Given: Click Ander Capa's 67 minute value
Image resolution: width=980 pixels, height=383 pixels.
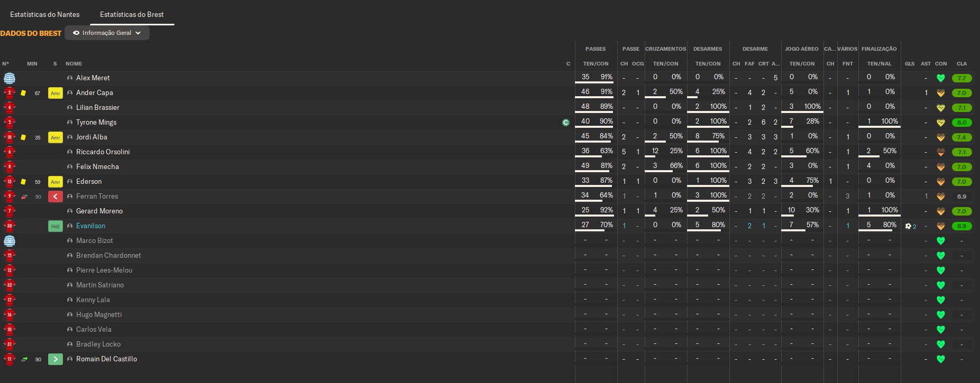Looking at the screenshot, I should pos(38,93).
